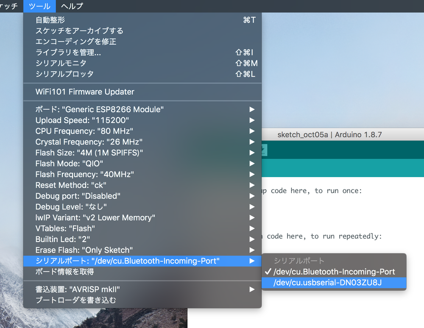Select スケッチをアーカイブする menu item

79,31
